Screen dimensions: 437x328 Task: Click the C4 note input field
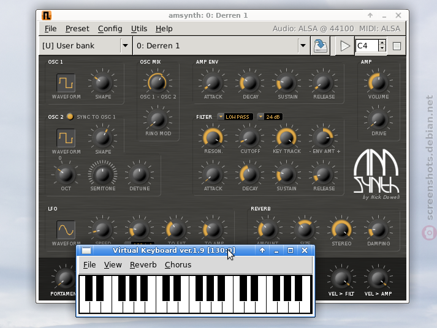367,46
